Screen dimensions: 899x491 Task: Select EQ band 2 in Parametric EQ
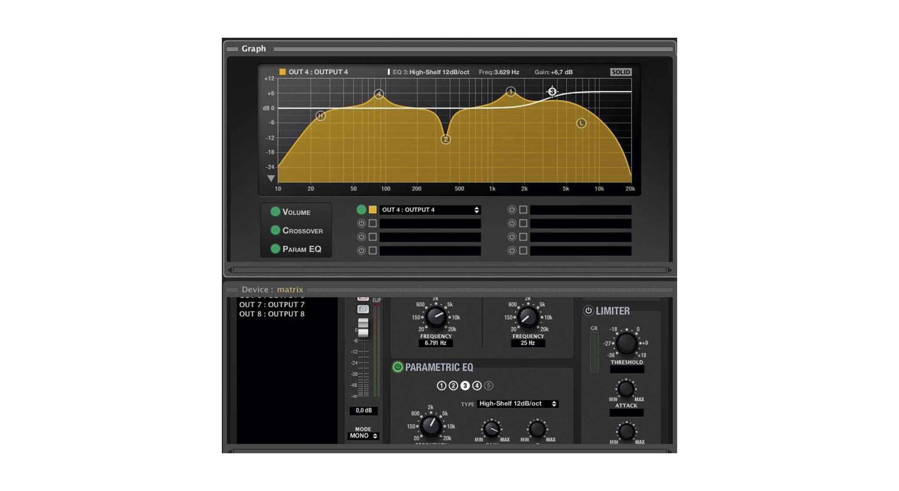453,386
